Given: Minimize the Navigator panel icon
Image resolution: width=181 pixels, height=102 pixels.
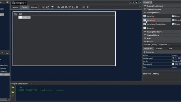Looking at the screenshot, I should 7,53.
